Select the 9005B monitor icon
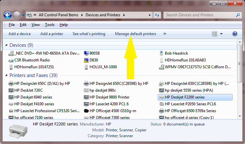Screen dimensions: 245x144 [86, 53]
